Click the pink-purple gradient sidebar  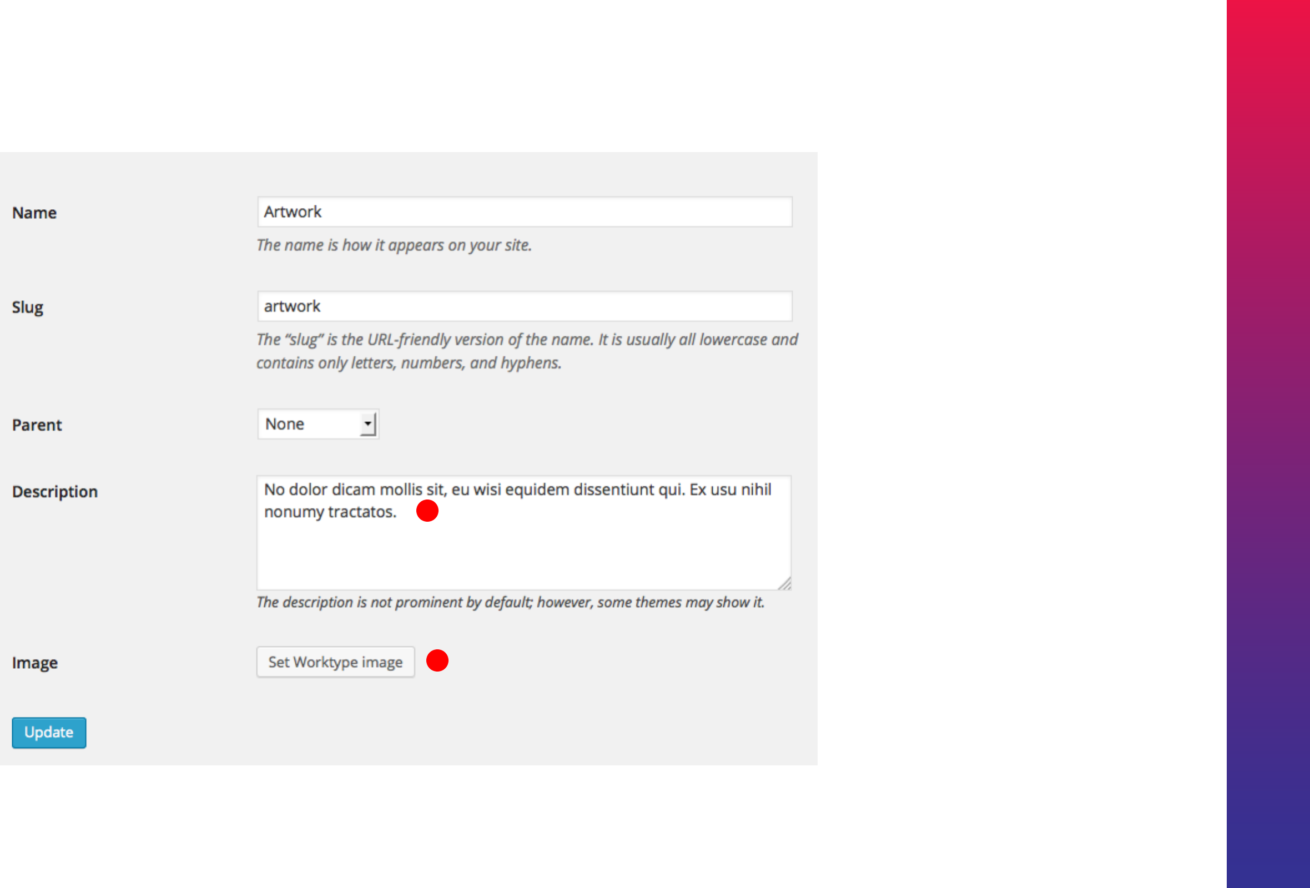pos(1268,444)
